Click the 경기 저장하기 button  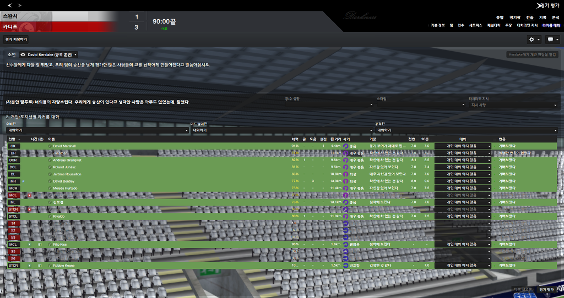(x=16, y=40)
